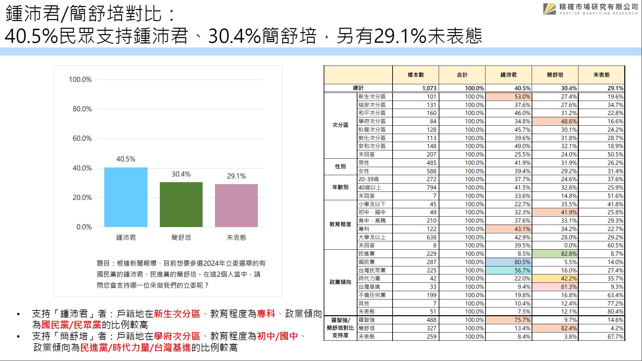Click the 40歲以上 row label
Screen dimensions: 642x361
click(x=369, y=188)
